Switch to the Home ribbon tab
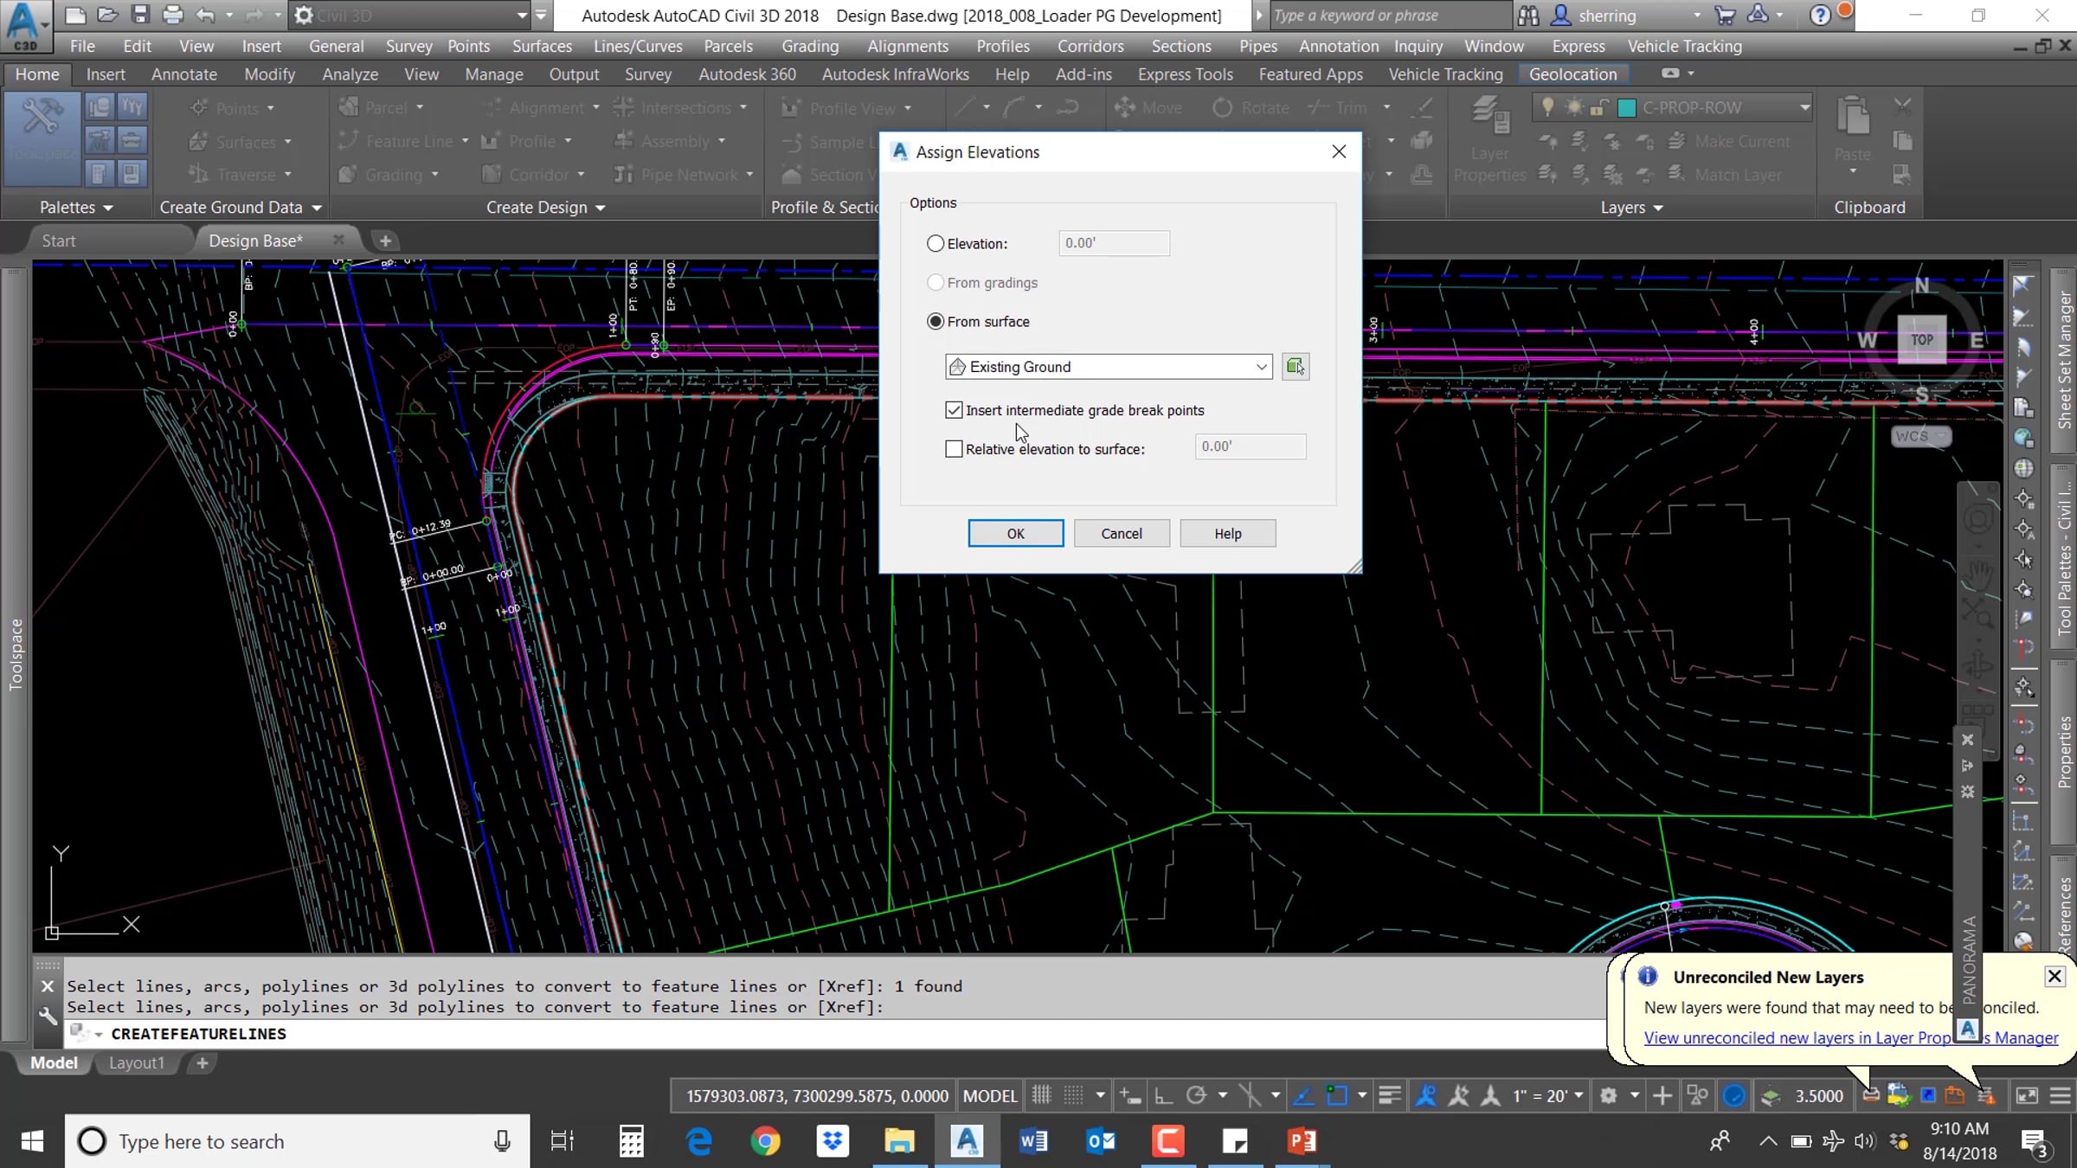 coord(37,74)
